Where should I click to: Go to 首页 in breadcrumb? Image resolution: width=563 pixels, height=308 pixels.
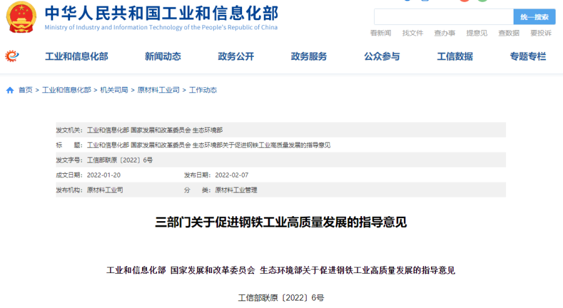(x=26, y=90)
